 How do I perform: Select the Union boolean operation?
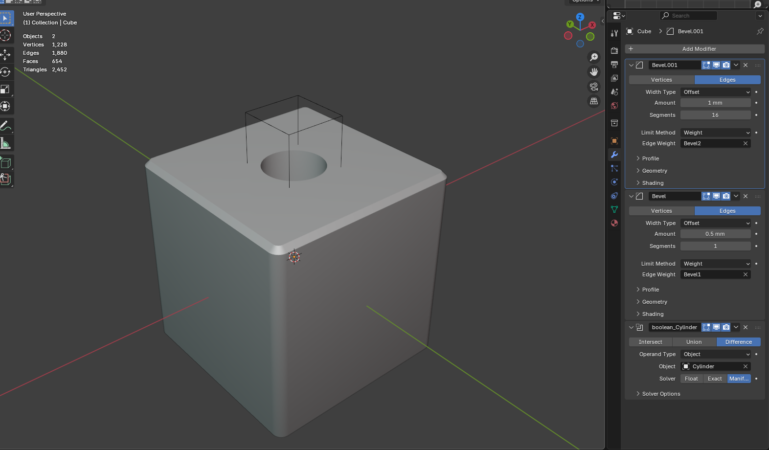click(694, 342)
